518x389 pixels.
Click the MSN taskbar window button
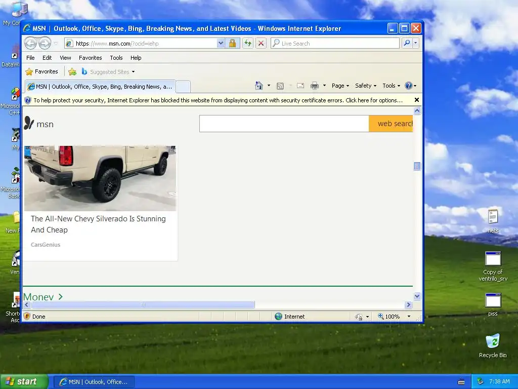[94, 382]
